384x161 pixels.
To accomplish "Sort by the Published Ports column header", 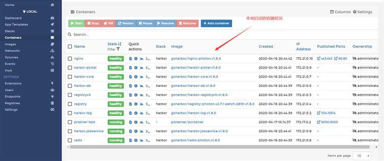I will [331, 46].
